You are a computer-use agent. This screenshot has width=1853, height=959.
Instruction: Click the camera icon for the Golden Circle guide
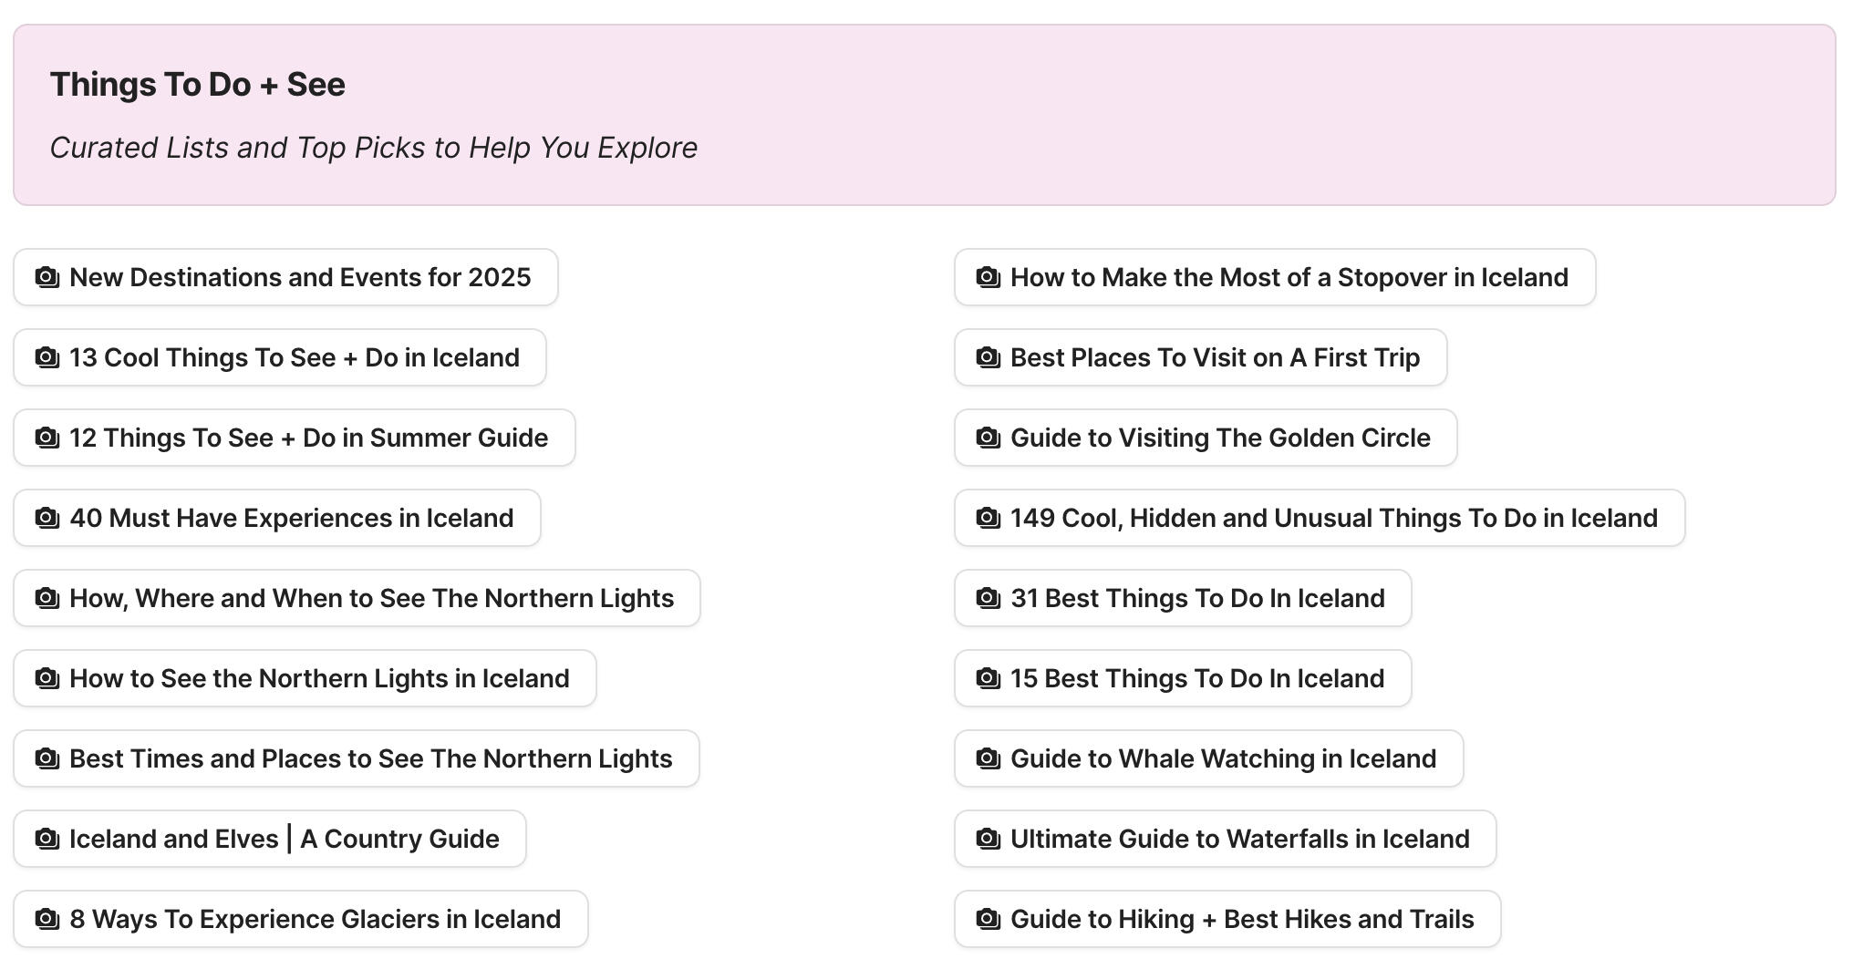point(988,438)
